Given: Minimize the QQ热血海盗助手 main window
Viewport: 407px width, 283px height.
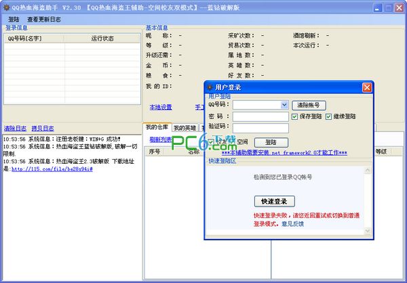Looking at the screenshot, I should [x=377, y=7].
